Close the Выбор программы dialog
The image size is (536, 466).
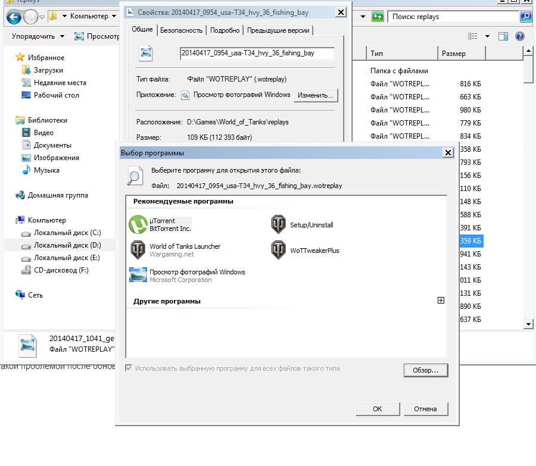pos(448,153)
